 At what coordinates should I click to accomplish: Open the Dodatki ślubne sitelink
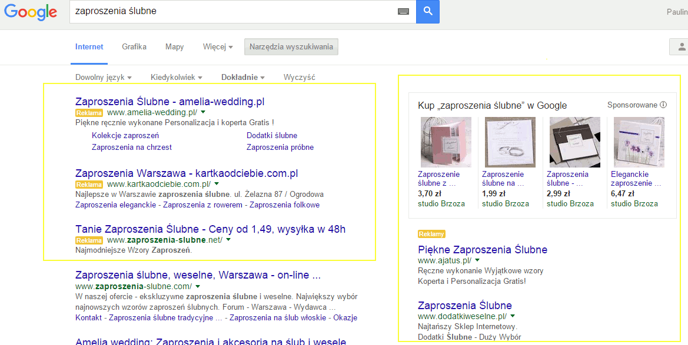[x=272, y=136]
